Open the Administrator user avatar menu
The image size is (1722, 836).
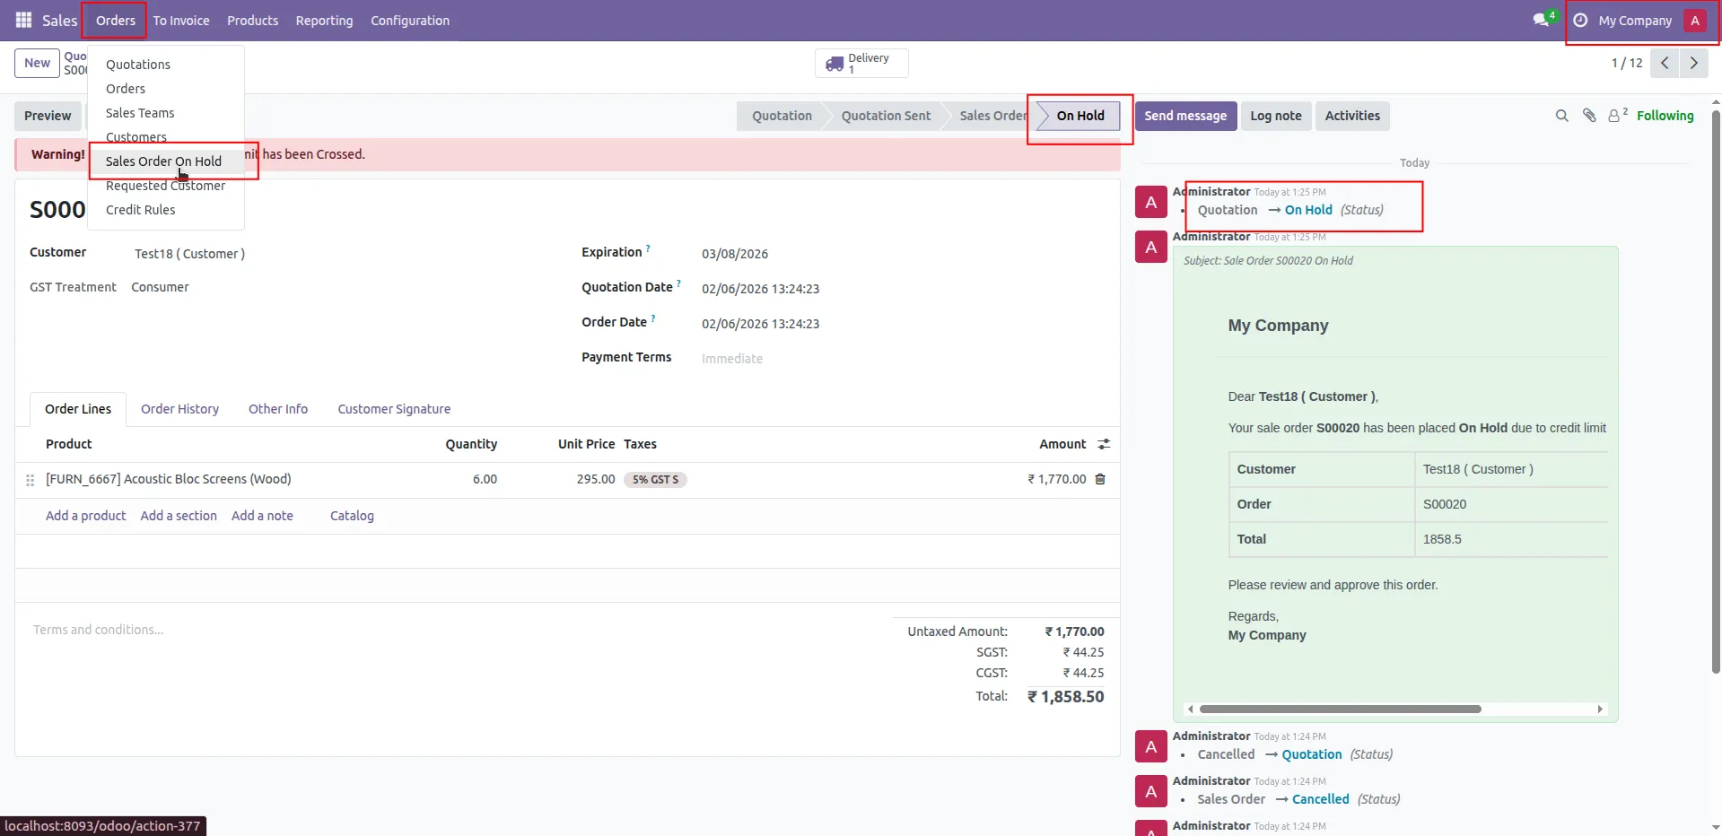coord(1695,21)
